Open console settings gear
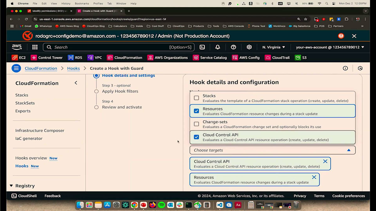Viewport: 376px width, 211px height. point(249,47)
